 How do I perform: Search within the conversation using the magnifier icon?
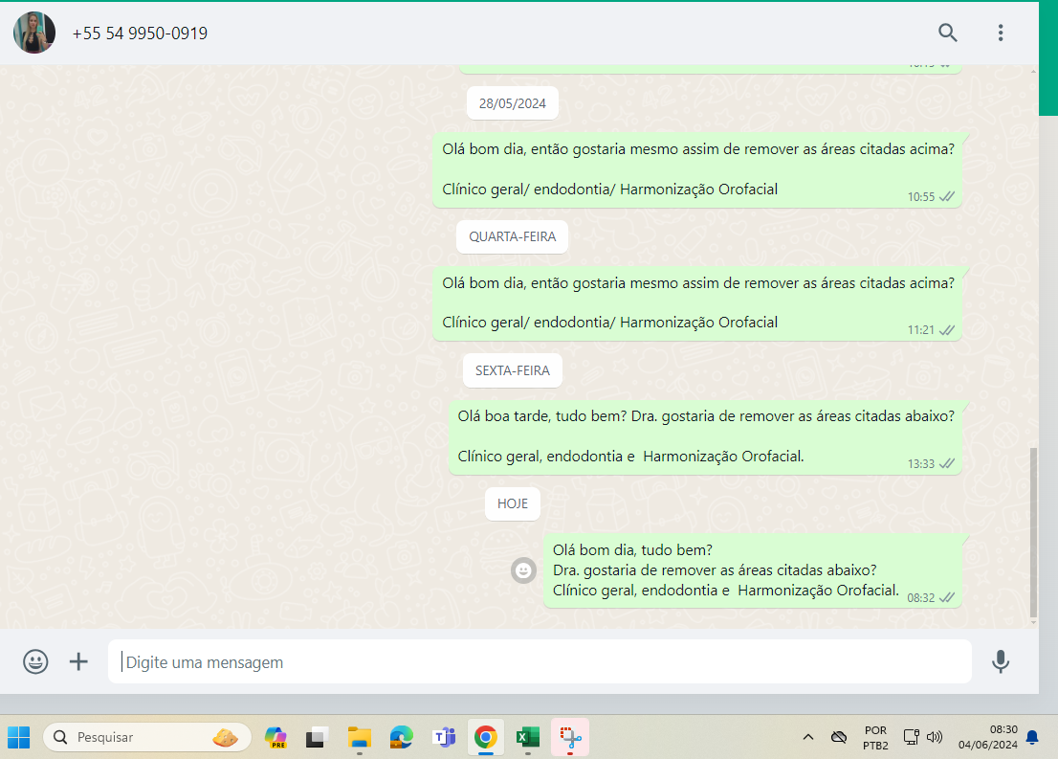tap(947, 33)
